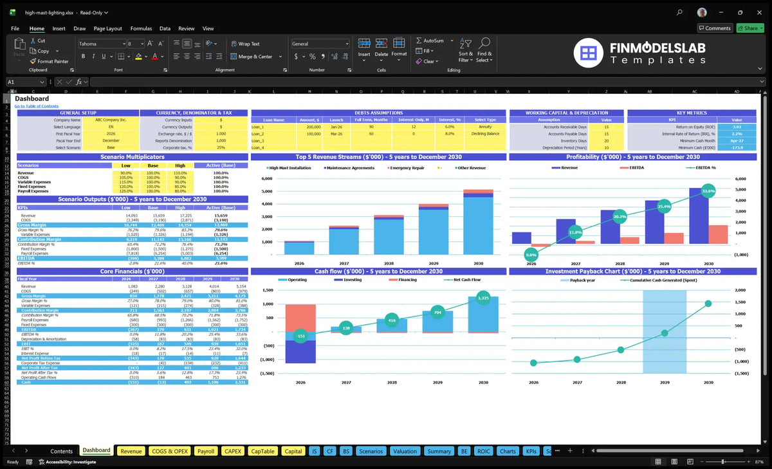This screenshot has width=772, height=469.
Task: Toggle Italic formatting
Action: [94, 57]
